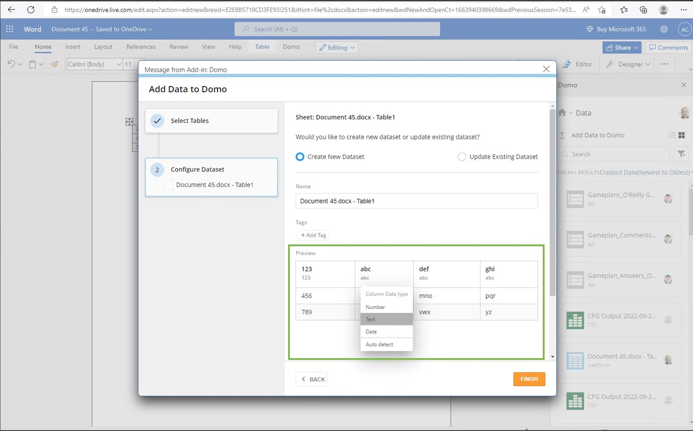Click the table move handle in document
Image resolution: width=693 pixels, height=431 pixels.
tap(129, 122)
